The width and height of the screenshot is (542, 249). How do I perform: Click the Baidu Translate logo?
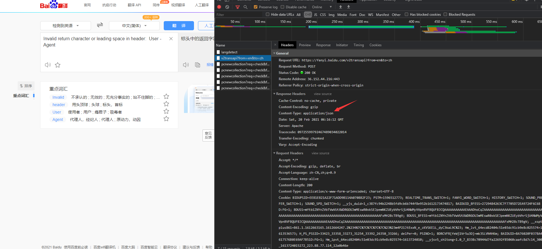54,5
